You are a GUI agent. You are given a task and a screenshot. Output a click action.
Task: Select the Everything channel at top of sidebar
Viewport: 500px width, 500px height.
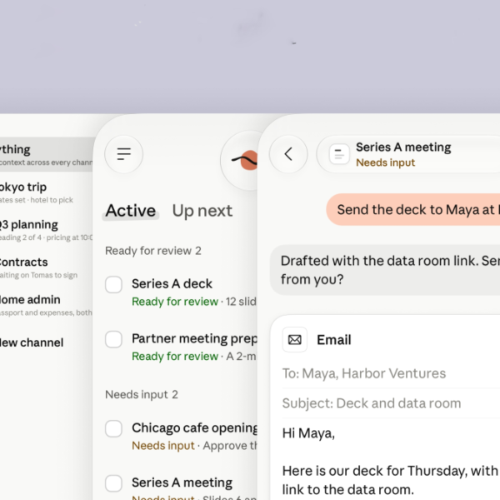46,155
